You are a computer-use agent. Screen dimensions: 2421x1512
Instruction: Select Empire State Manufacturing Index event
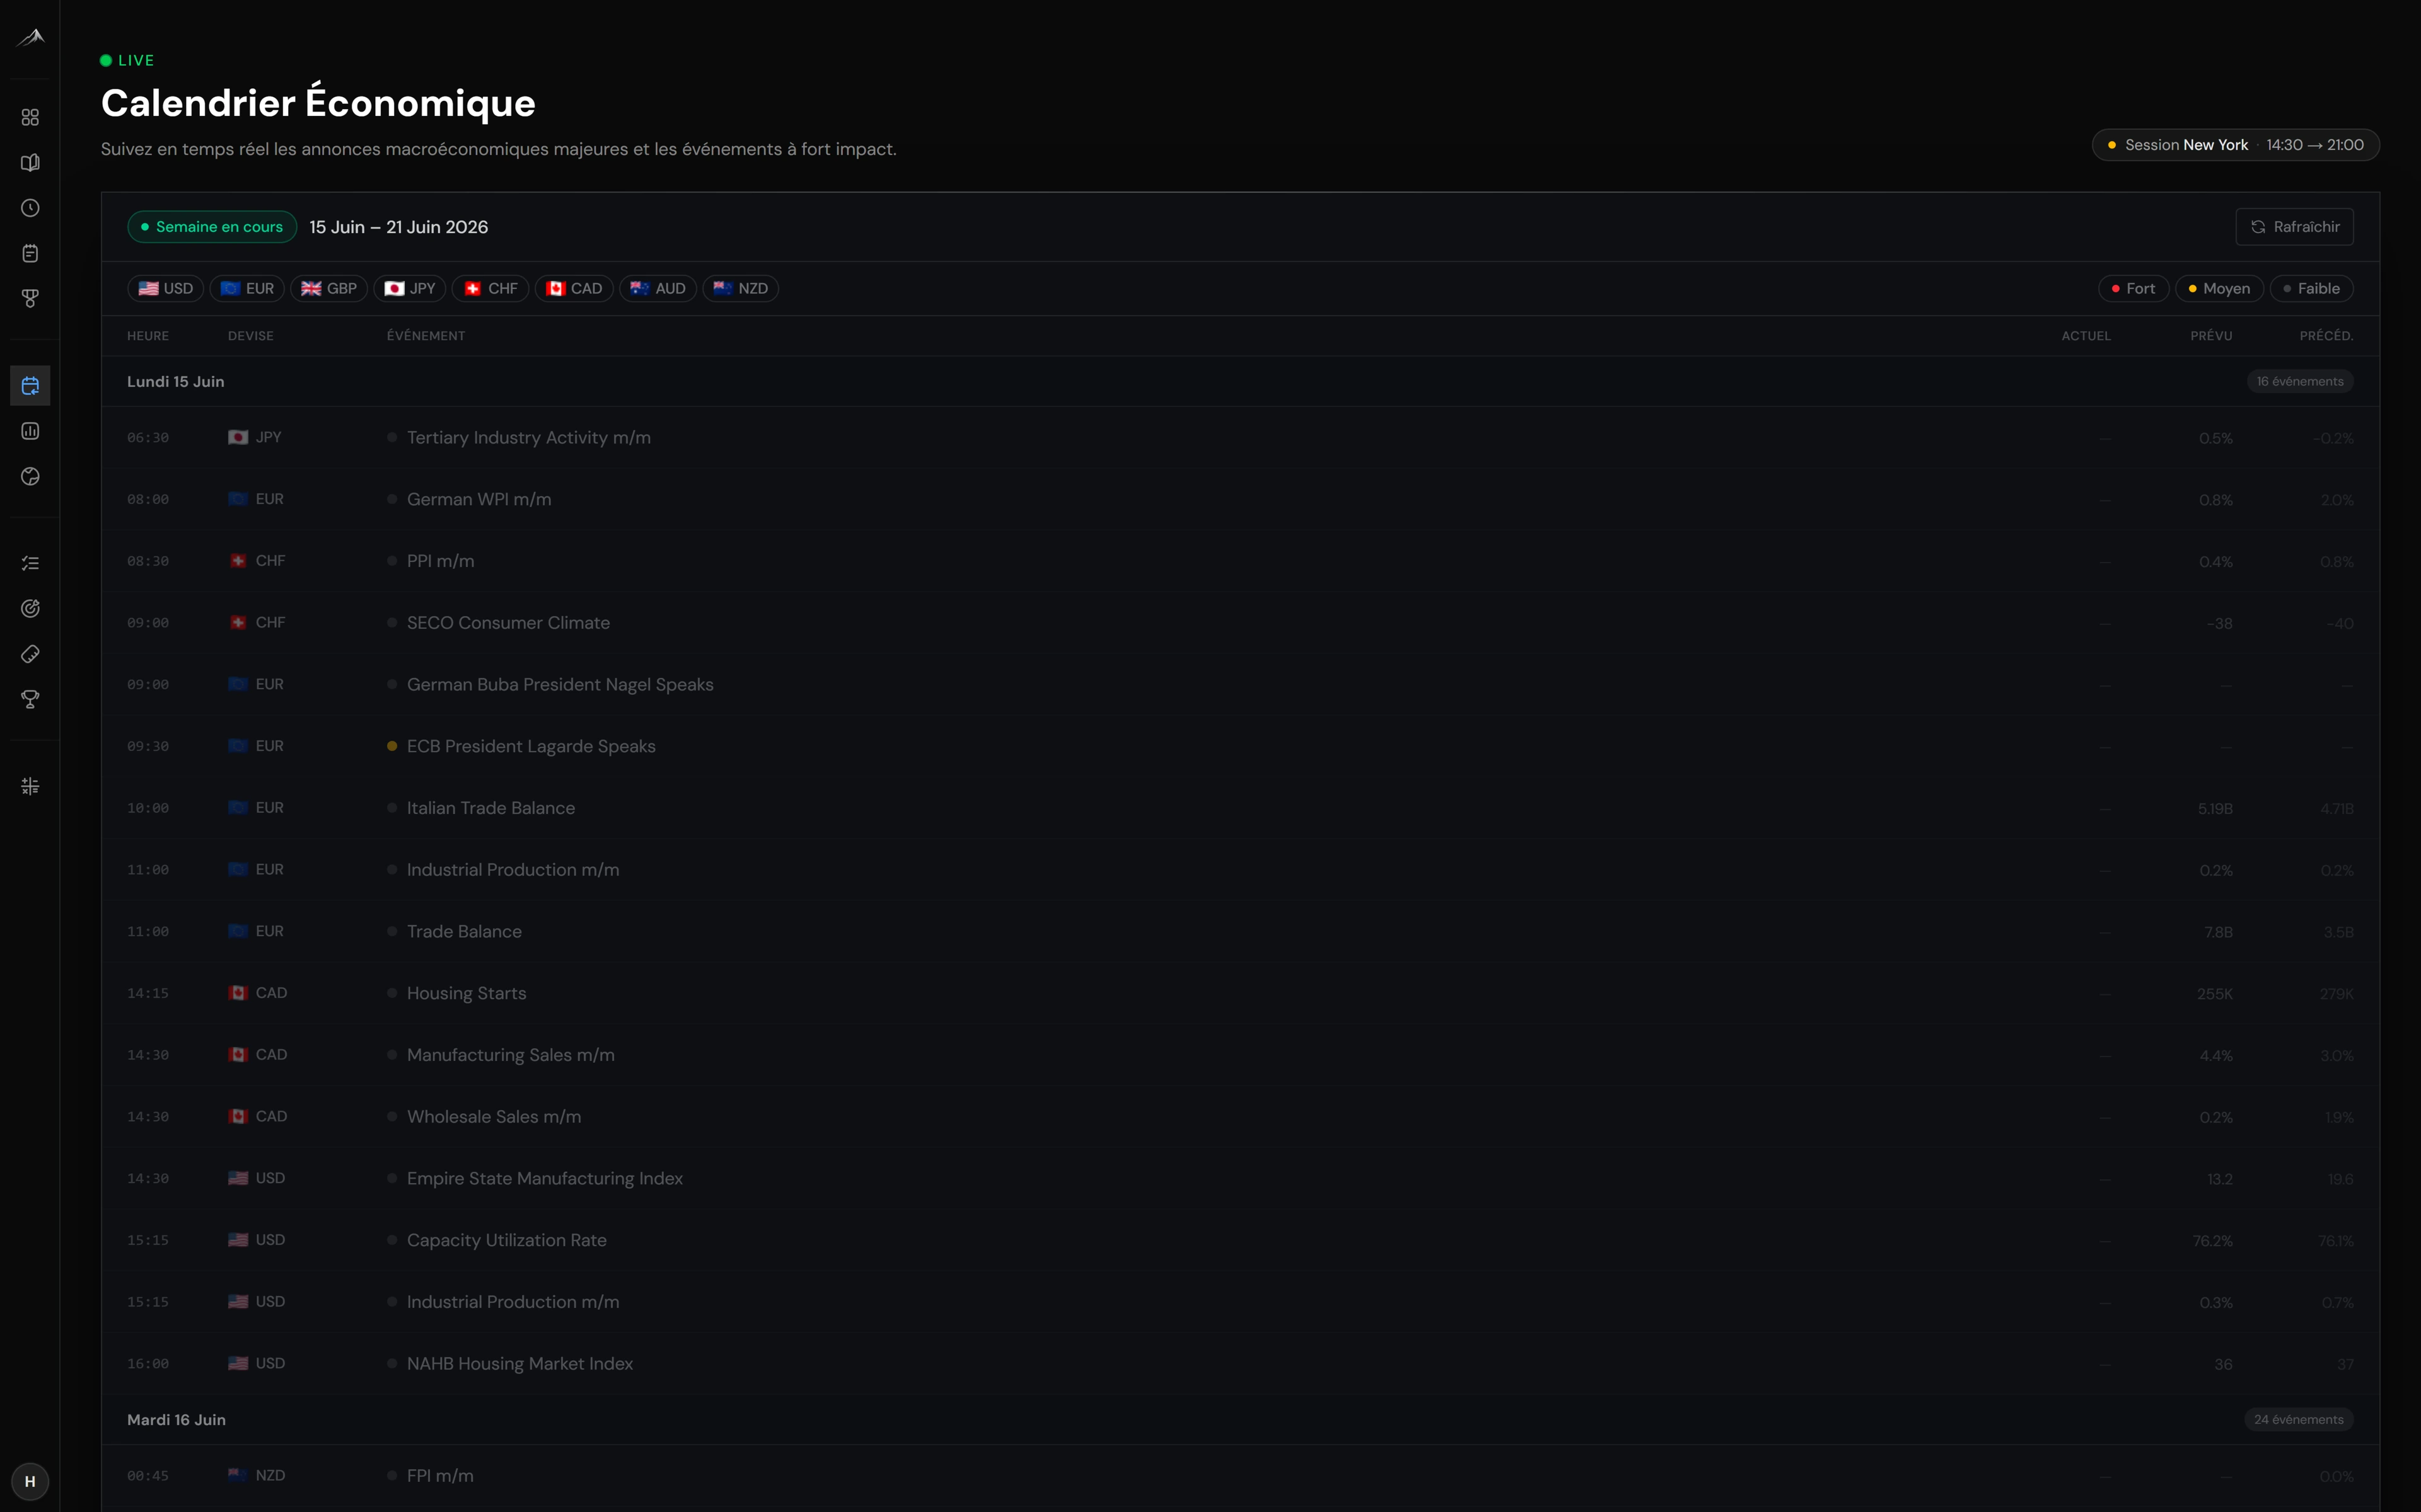tap(1241, 1178)
